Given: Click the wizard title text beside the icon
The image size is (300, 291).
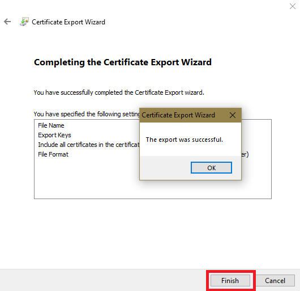Looking at the screenshot, I should (68, 22).
